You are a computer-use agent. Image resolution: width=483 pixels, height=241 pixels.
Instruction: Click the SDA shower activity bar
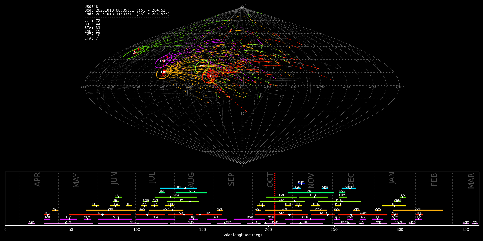coord(175,197)
